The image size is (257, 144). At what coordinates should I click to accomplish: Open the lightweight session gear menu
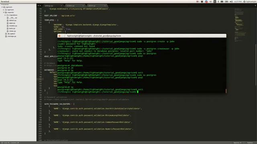(x=250, y=2)
